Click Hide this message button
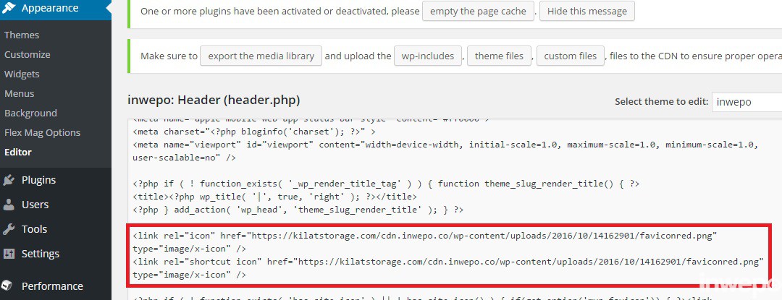Image resolution: width=782 pixels, height=300 pixels. tap(587, 11)
